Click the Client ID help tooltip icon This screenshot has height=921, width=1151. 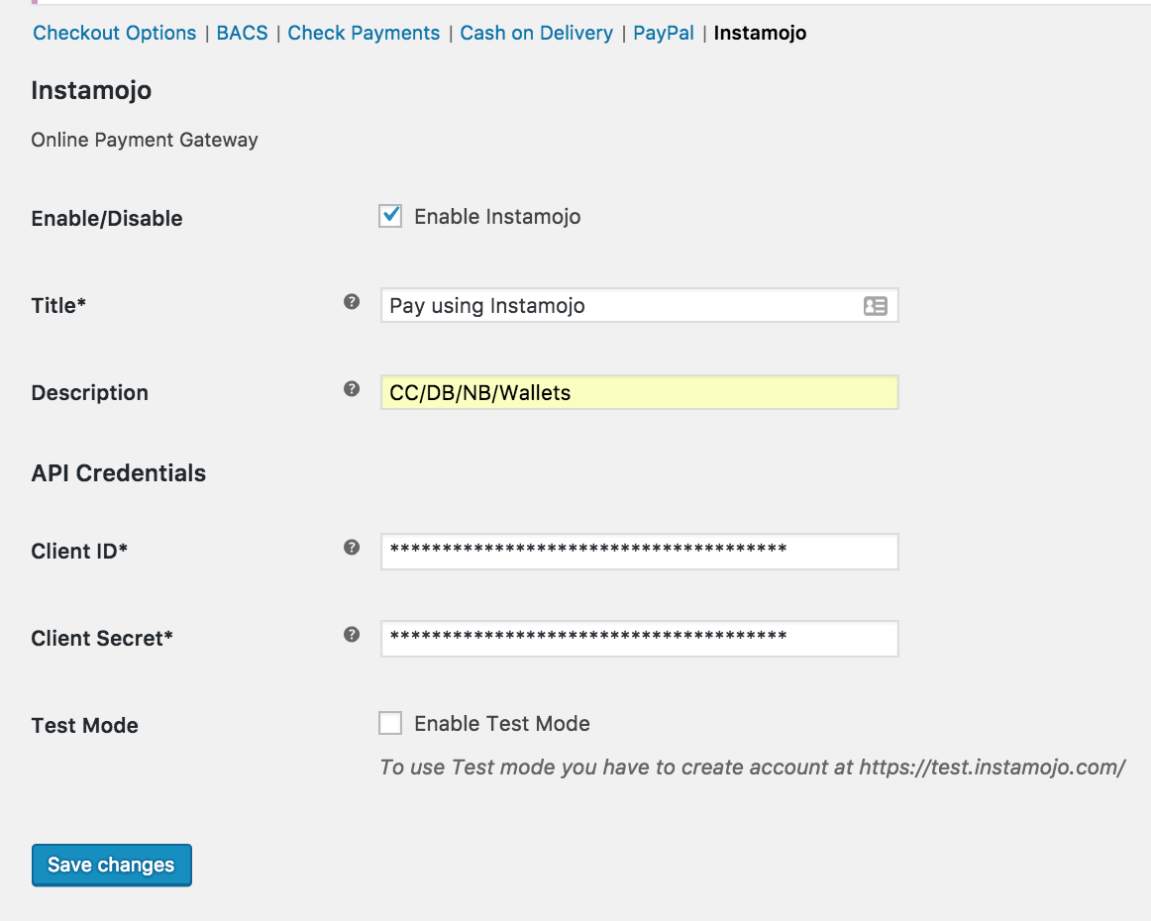[352, 548]
